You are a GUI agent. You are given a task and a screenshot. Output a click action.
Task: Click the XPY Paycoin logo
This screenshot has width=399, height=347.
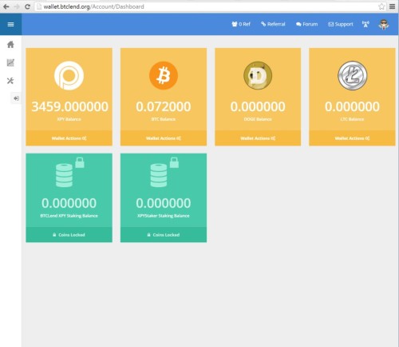point(69,75)
